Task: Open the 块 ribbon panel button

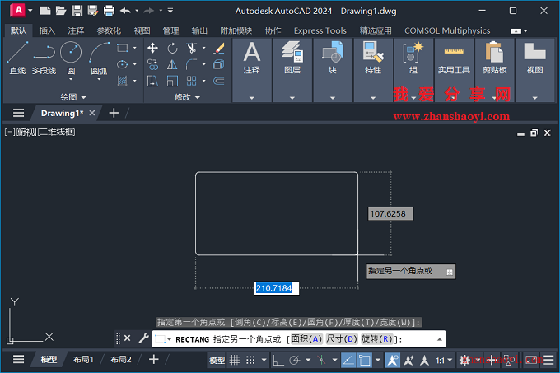Action: (333, 59)
